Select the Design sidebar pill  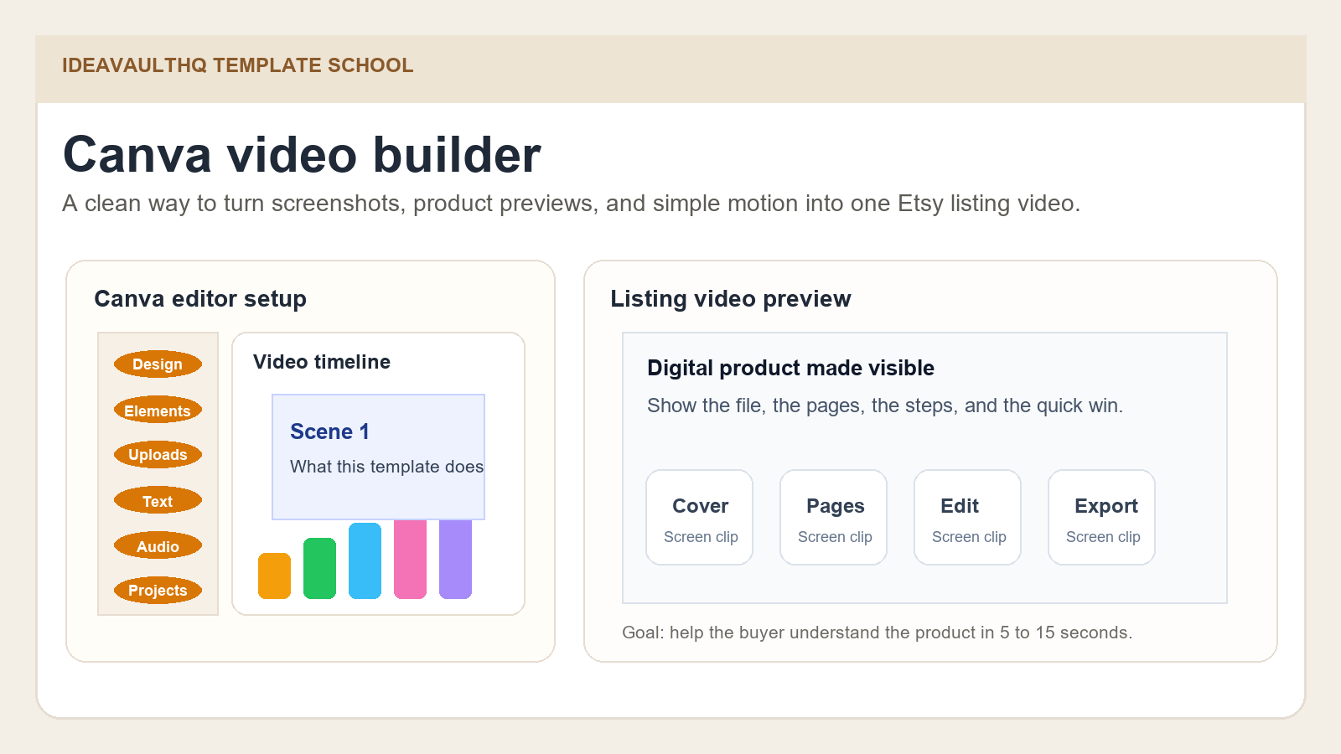click(x=158, y=364)
